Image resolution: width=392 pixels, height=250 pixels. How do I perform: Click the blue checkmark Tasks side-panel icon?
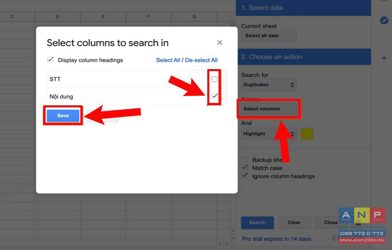point(384,20)
